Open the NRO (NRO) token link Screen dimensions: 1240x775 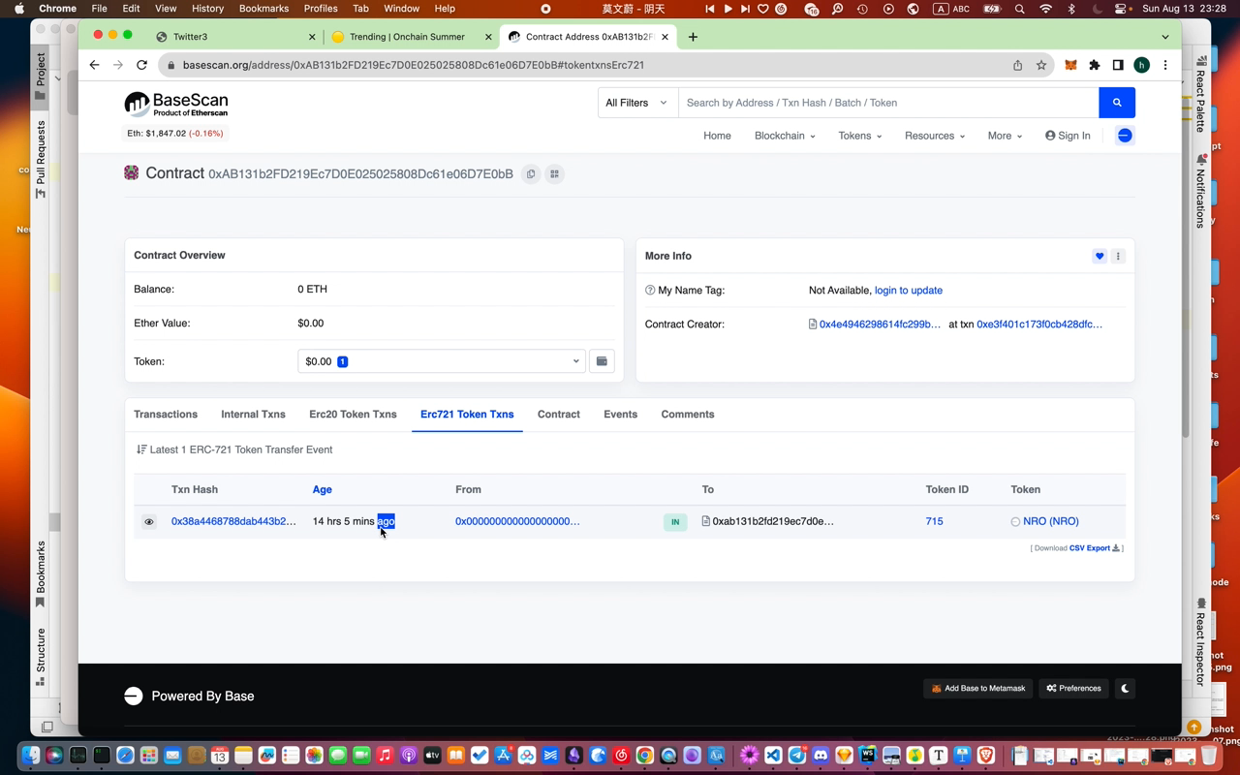(1051, 521)
